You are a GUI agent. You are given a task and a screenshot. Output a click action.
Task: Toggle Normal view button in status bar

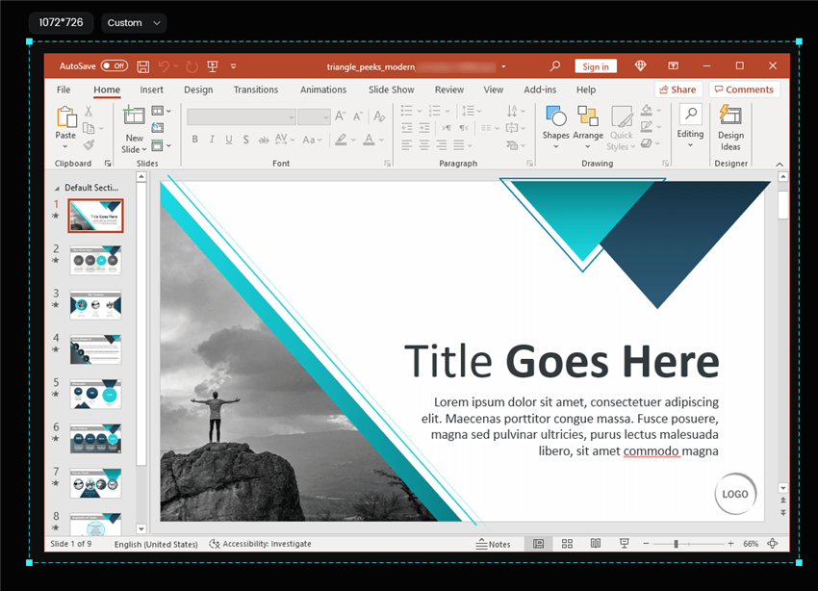click(x=538, y=544)
